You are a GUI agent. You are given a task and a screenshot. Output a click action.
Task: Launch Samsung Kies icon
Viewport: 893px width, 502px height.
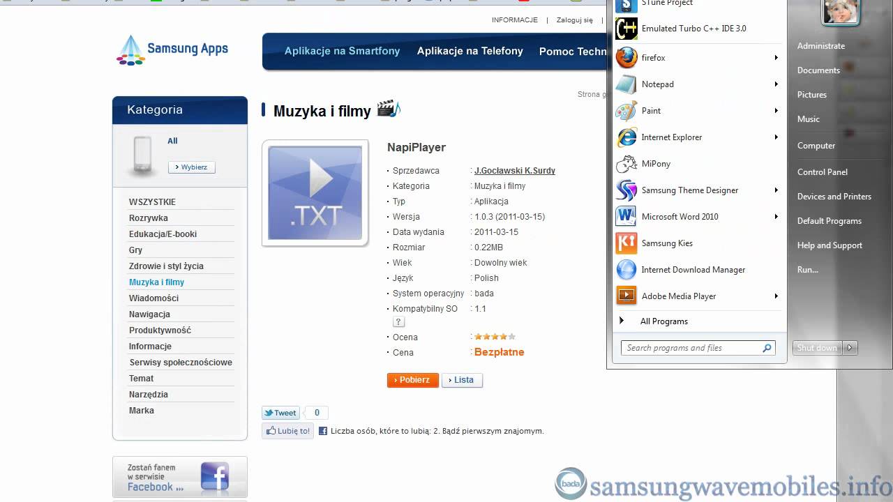626,243
